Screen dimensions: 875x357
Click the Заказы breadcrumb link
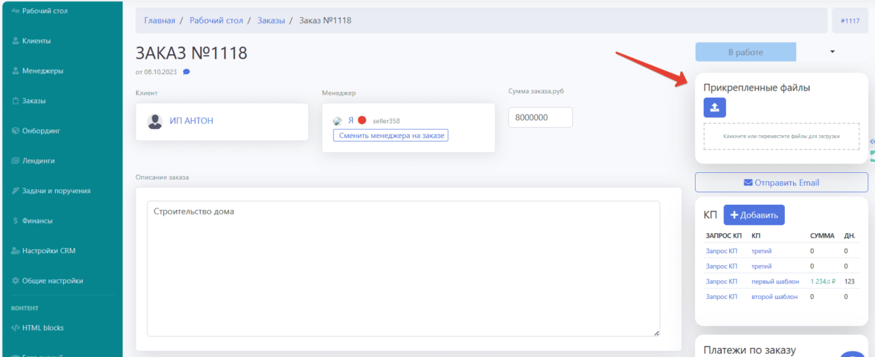(x=271, y=21)
